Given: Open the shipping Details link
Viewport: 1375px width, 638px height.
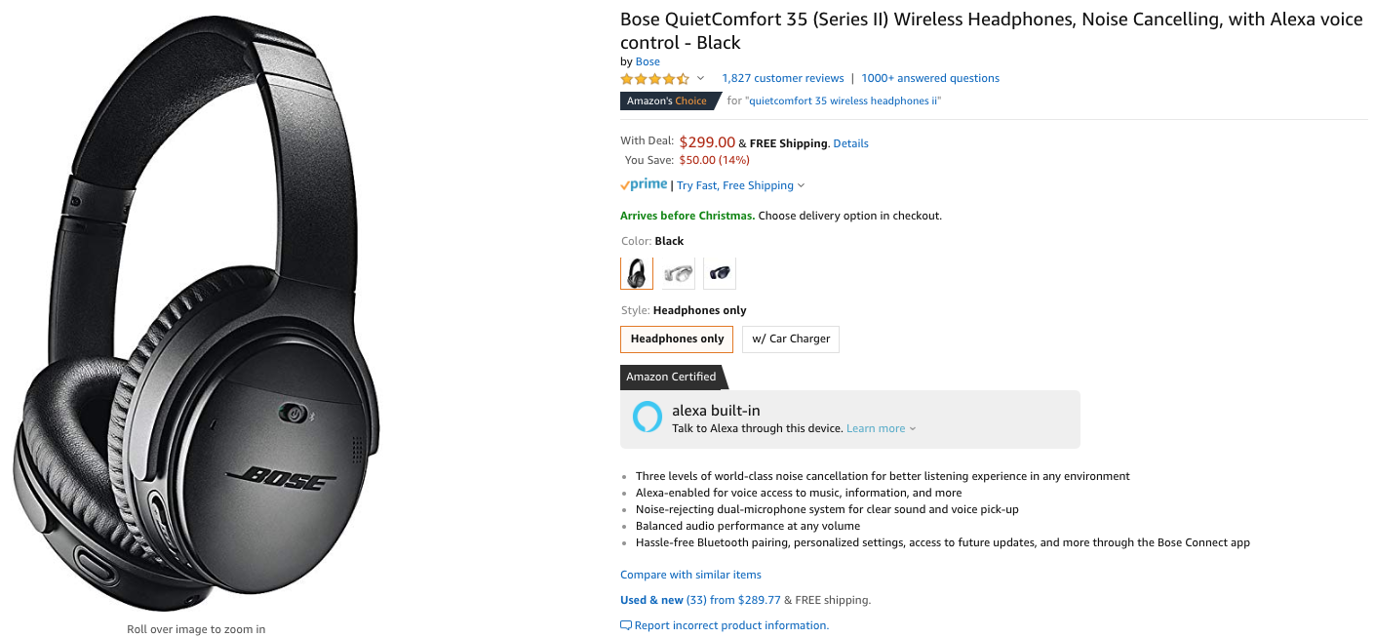Looking at the screenshot, I should [850, 143].
